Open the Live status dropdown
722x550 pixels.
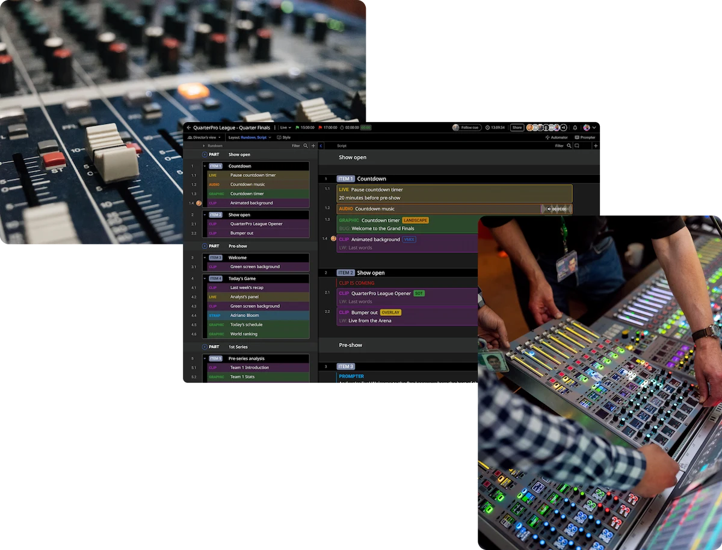[x=285, y=128]
